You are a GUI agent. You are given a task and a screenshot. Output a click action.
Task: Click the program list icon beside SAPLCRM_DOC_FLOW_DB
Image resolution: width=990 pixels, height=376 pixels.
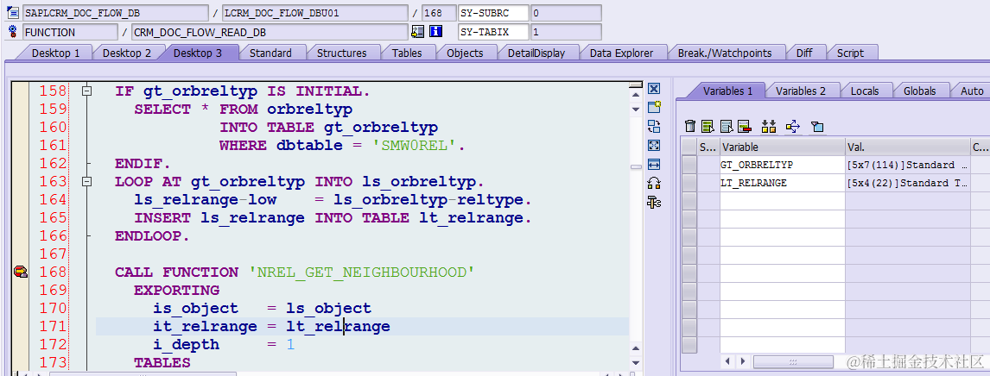tap(14, 13)
